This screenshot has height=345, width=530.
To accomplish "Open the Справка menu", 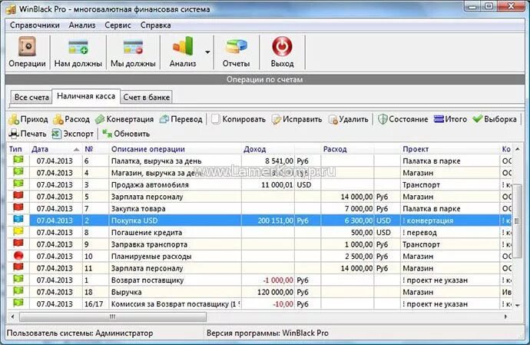I will (155, 25).
